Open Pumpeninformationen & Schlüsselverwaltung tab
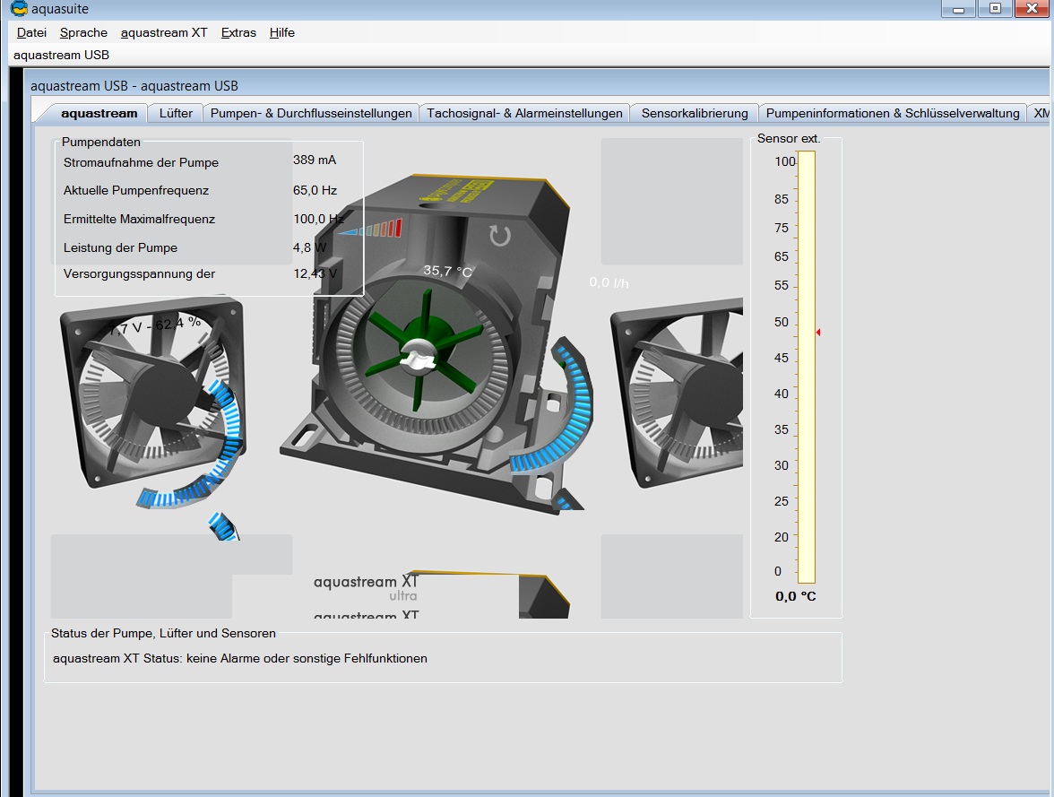This screenshot has height=797, width=1054. [x=893, y=113]
